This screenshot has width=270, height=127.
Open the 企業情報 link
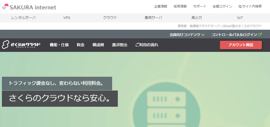pyautogui.click(x=161, y=6)
